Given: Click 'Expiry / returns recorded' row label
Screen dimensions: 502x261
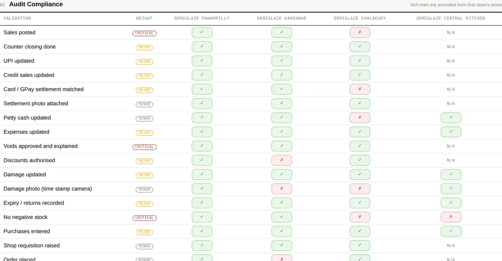Looking at the screenshot, I should pyautogui.click(x=34, y=203).
